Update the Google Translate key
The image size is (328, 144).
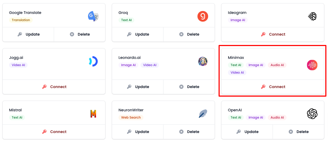click(28, 34)
